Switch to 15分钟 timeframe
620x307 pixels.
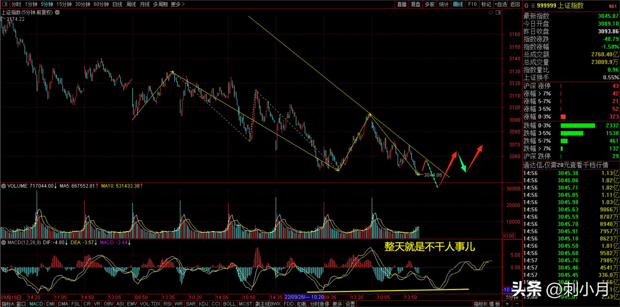[x=64, y=4]
